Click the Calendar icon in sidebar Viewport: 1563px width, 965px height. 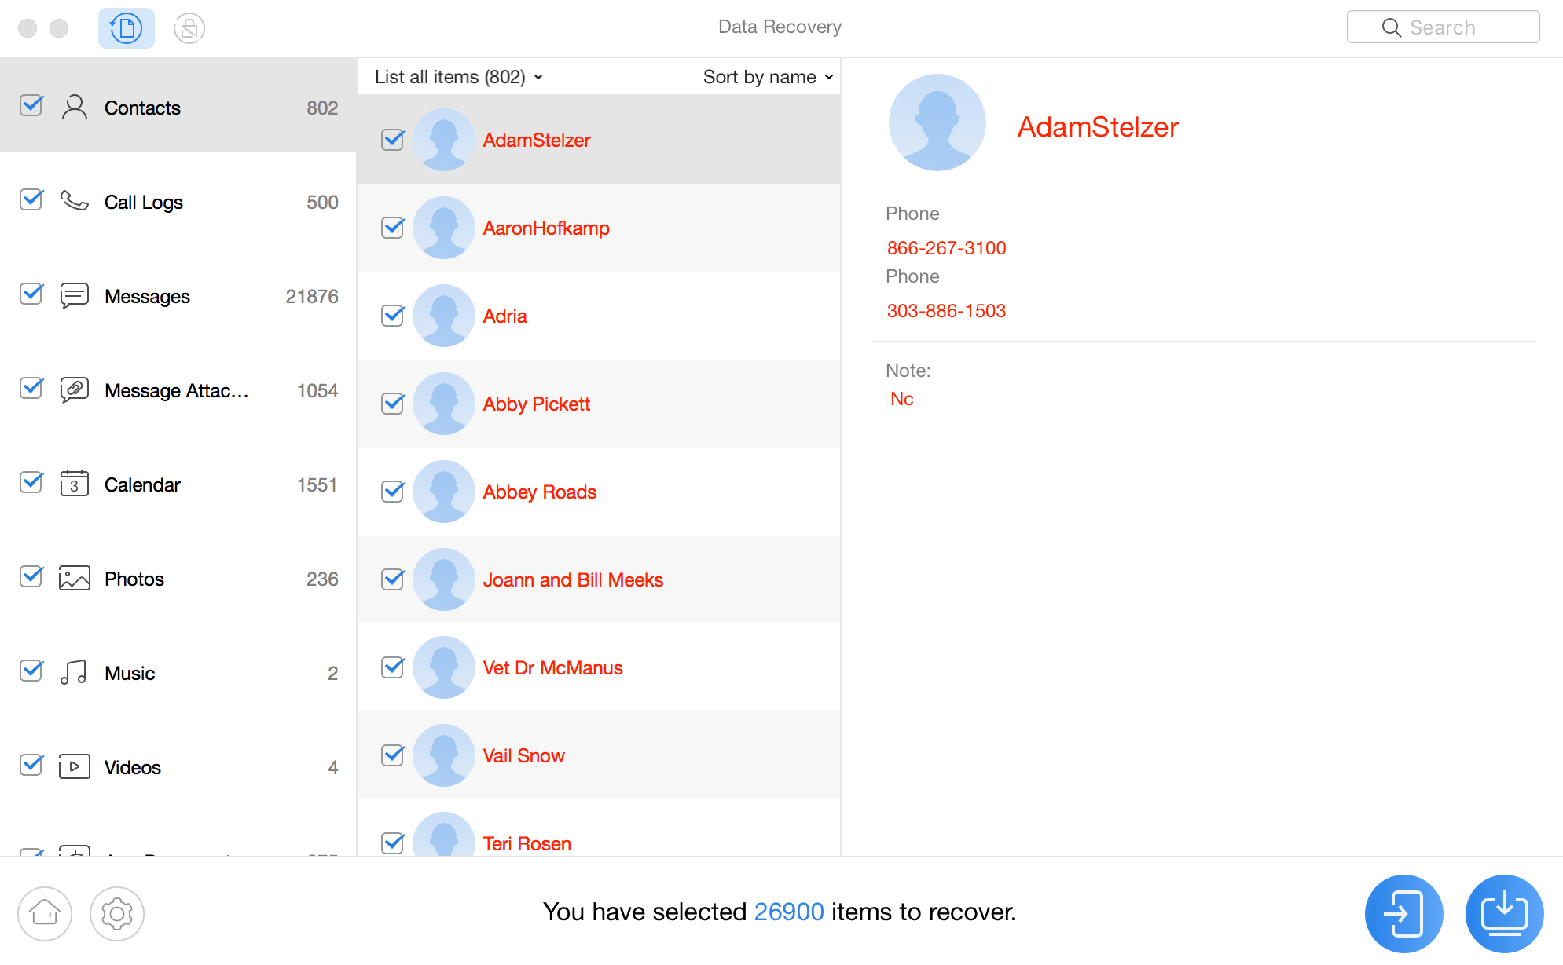tap(74, 484)
